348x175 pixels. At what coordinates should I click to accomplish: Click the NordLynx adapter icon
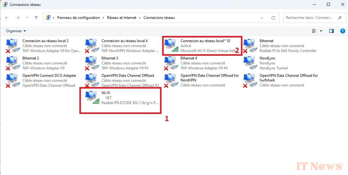(x=250, y=63)
